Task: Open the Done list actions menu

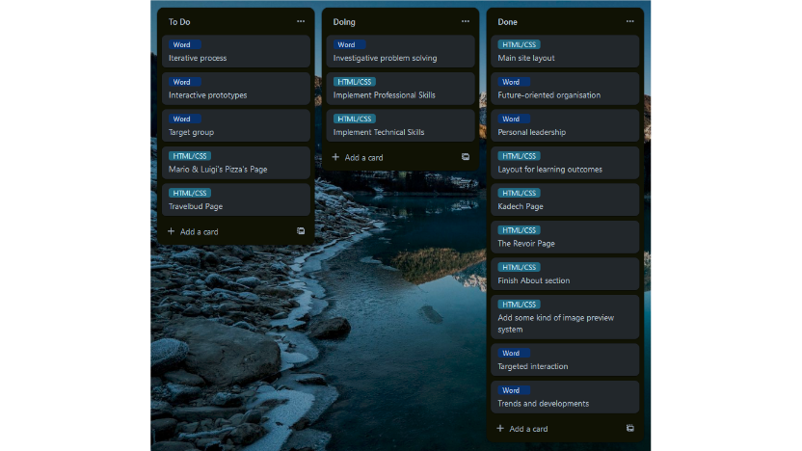Action: (630, 21)
